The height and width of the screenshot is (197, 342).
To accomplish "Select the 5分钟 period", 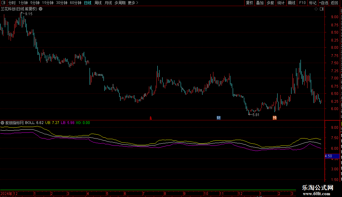I will [35, 3].
